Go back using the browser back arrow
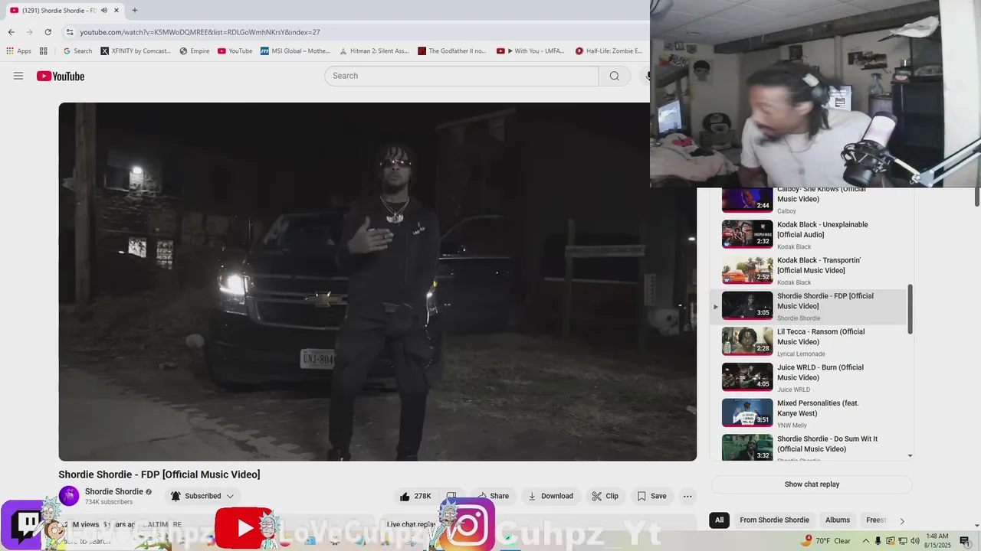Screen dimensions: 981x551 click(x=11, y=32)
